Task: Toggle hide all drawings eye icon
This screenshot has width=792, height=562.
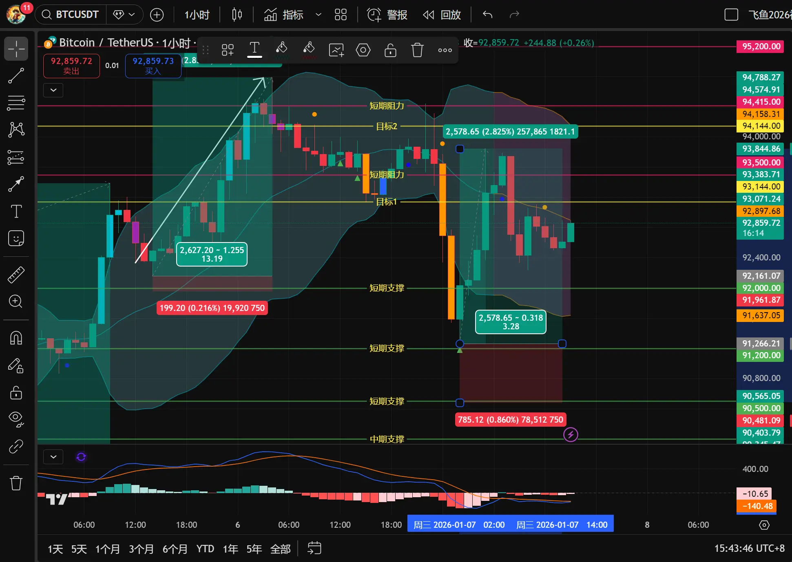Action: pyautogui.click(x=16, y=419)
